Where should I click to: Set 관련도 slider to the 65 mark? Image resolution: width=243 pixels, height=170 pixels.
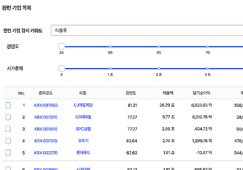(159, 47)
